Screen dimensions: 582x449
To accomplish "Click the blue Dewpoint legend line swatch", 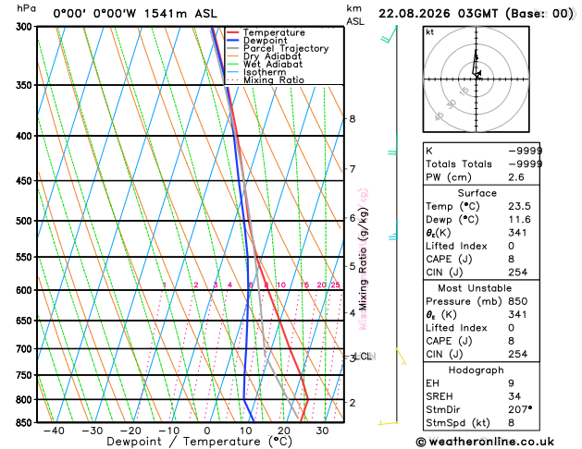I will pos(233,41).
